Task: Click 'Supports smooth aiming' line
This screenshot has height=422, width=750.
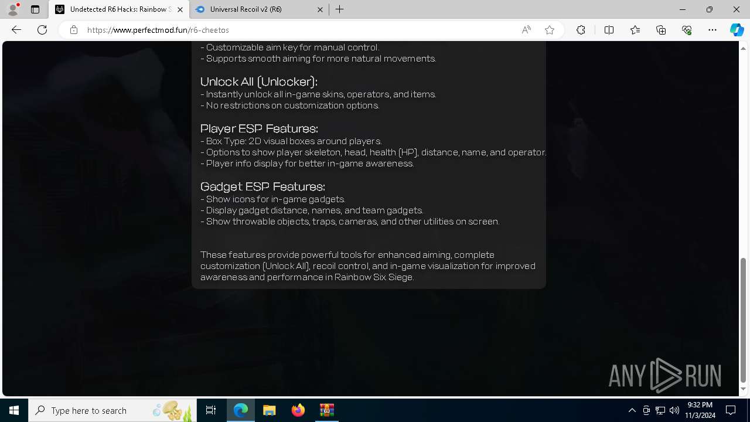Action: point(318,59)
